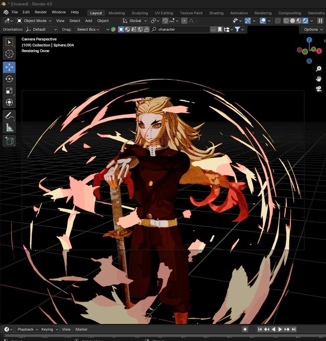Open the Render menu
Image resolution: width=326 pixels, height=341 pixels.
point(41,12)
